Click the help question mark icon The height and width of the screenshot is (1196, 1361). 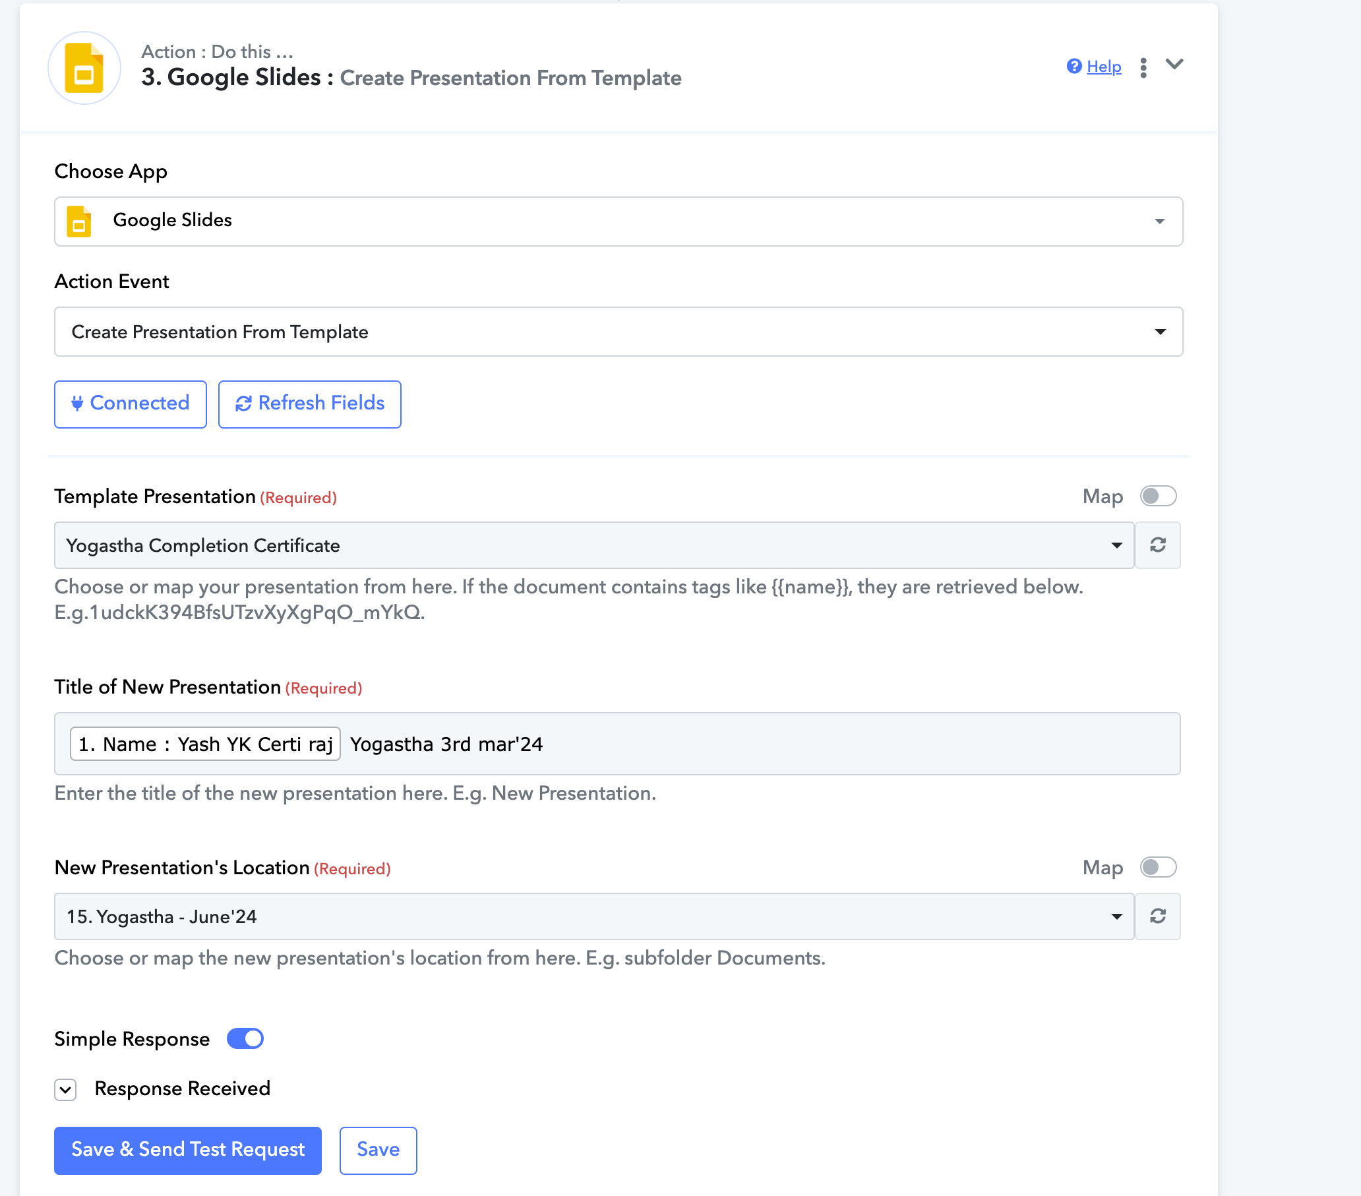click(x=1074, y=67)
